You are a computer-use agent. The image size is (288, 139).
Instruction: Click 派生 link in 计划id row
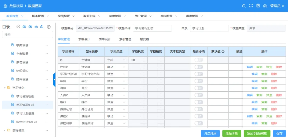click(269, 67)
